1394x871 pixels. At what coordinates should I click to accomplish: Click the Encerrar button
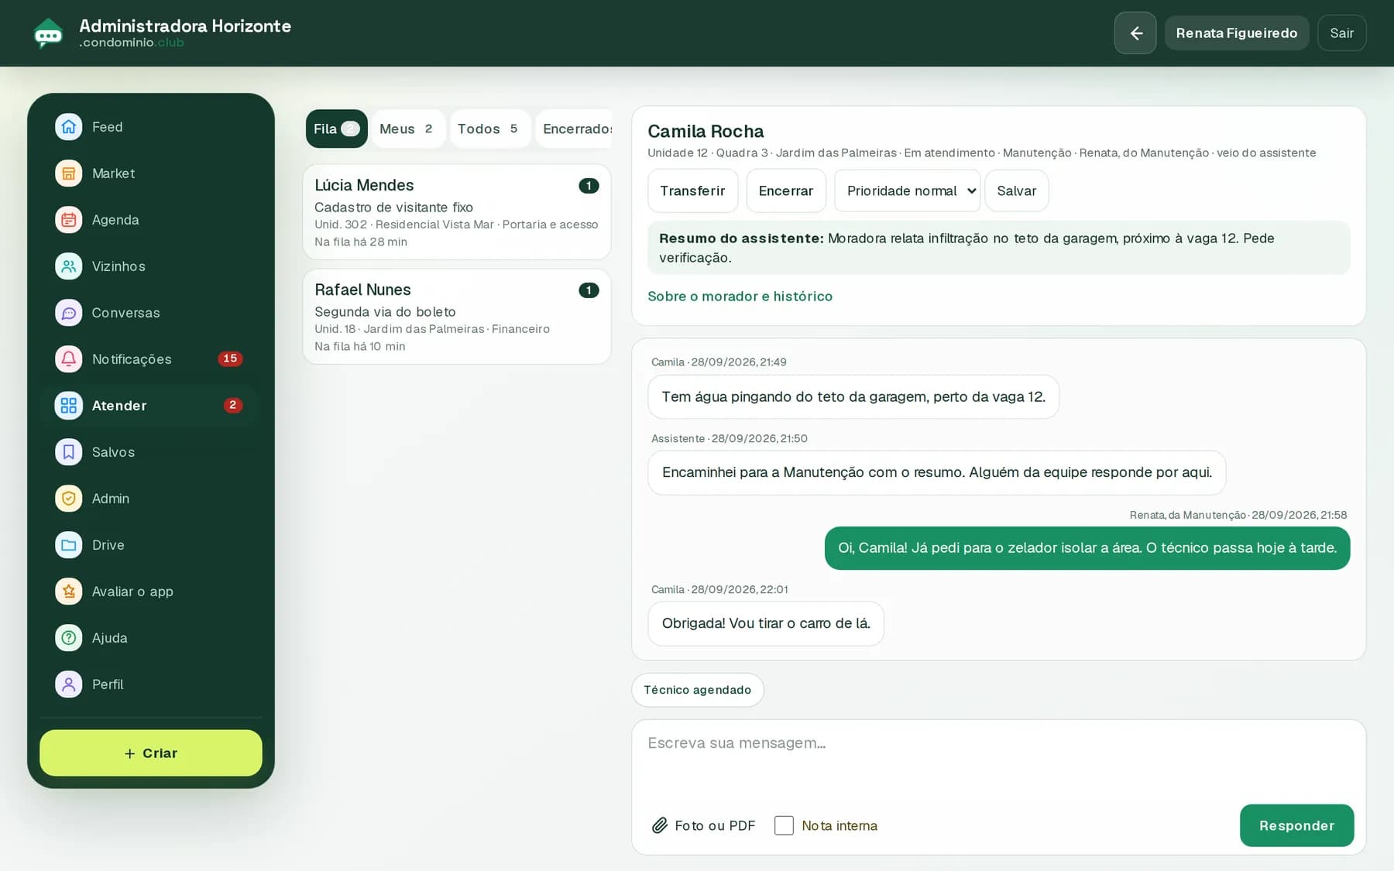786,190
